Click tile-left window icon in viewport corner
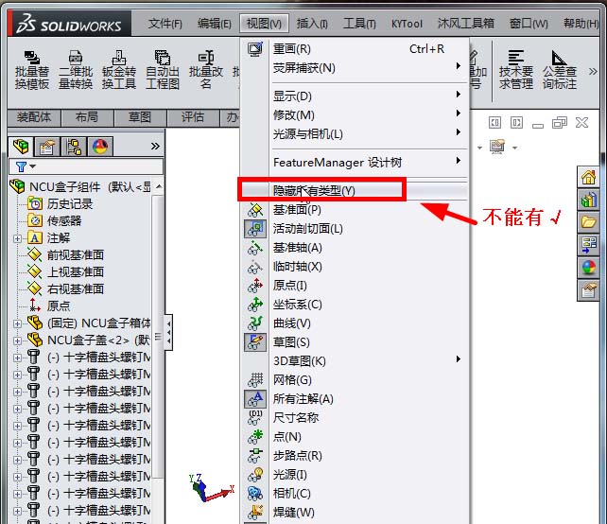Screen dimensions: 607x524 point(495,123)
